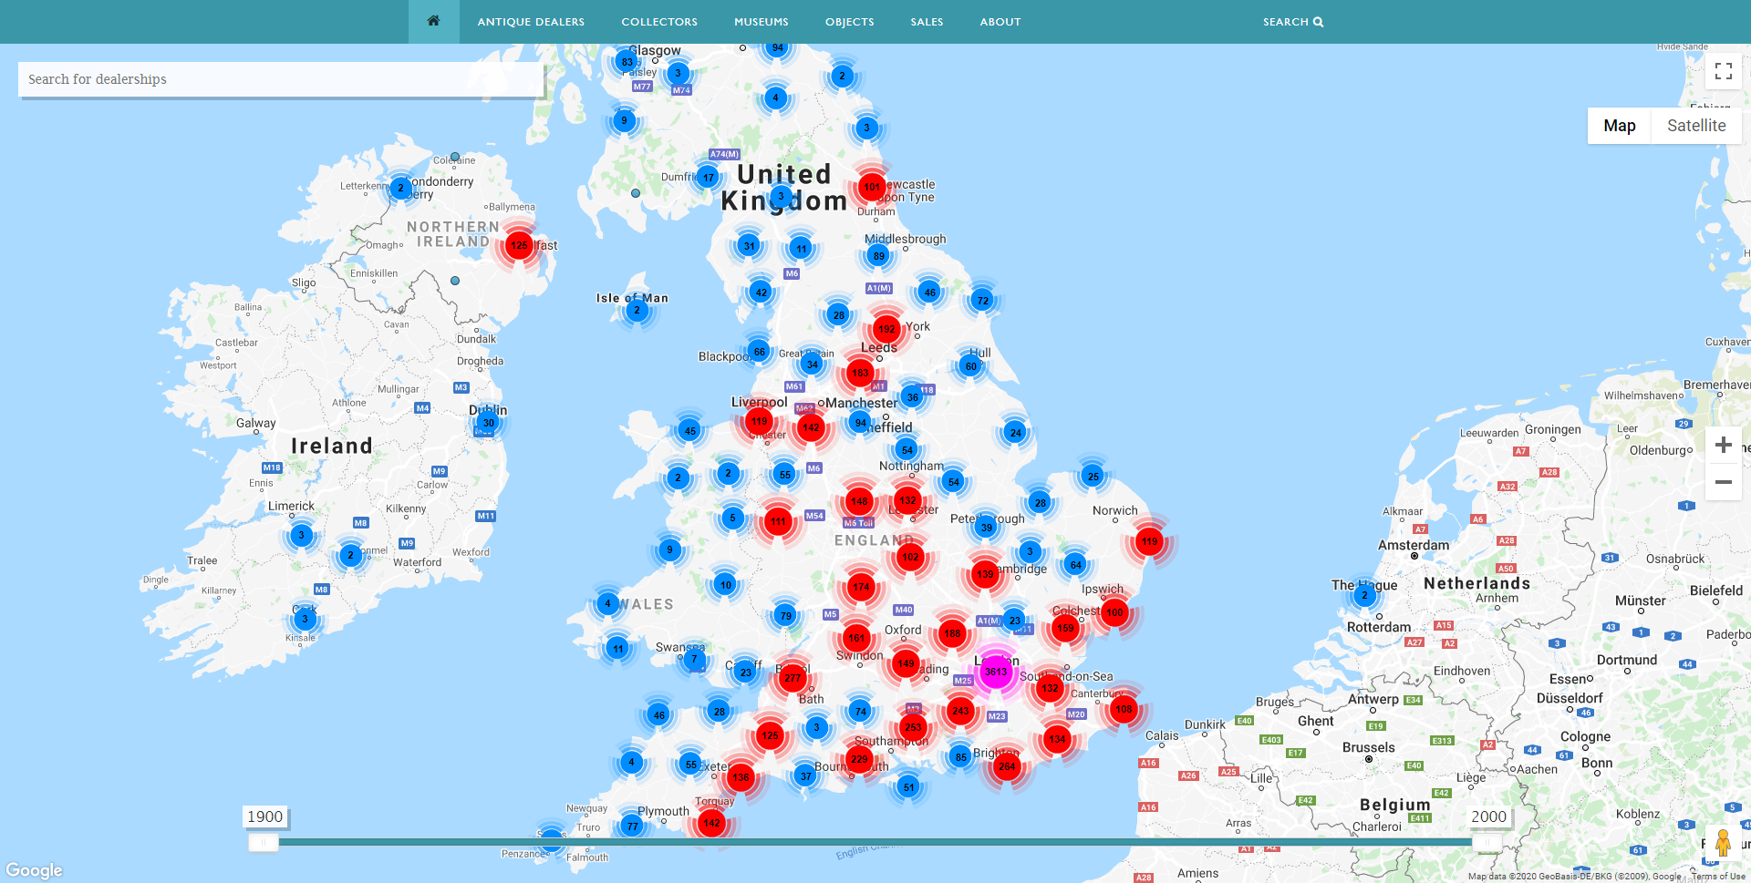
Task: Open the Objects navigation item
Action: (849, 22)
